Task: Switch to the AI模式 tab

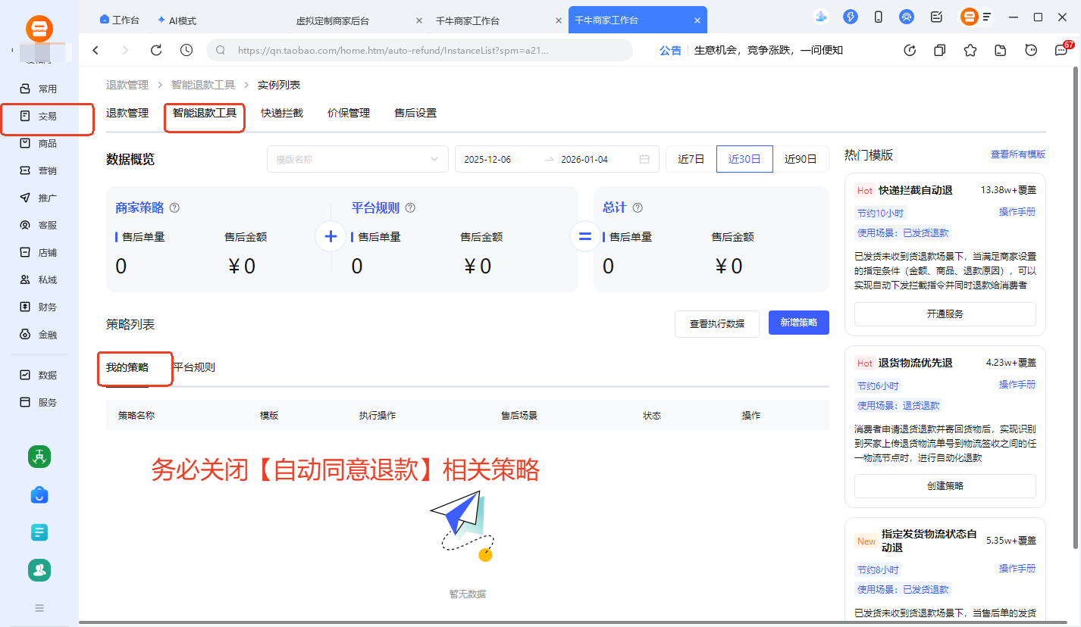Action: click(176, 20)
